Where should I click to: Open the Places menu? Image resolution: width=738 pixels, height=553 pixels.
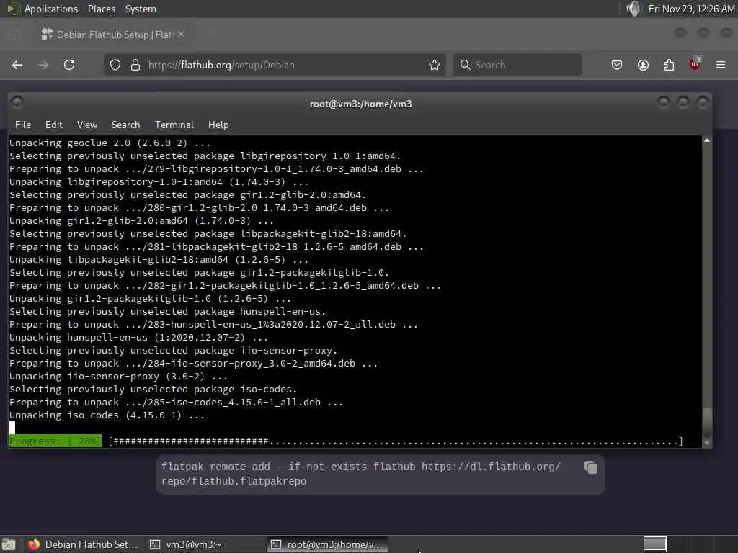pos(101,9)
